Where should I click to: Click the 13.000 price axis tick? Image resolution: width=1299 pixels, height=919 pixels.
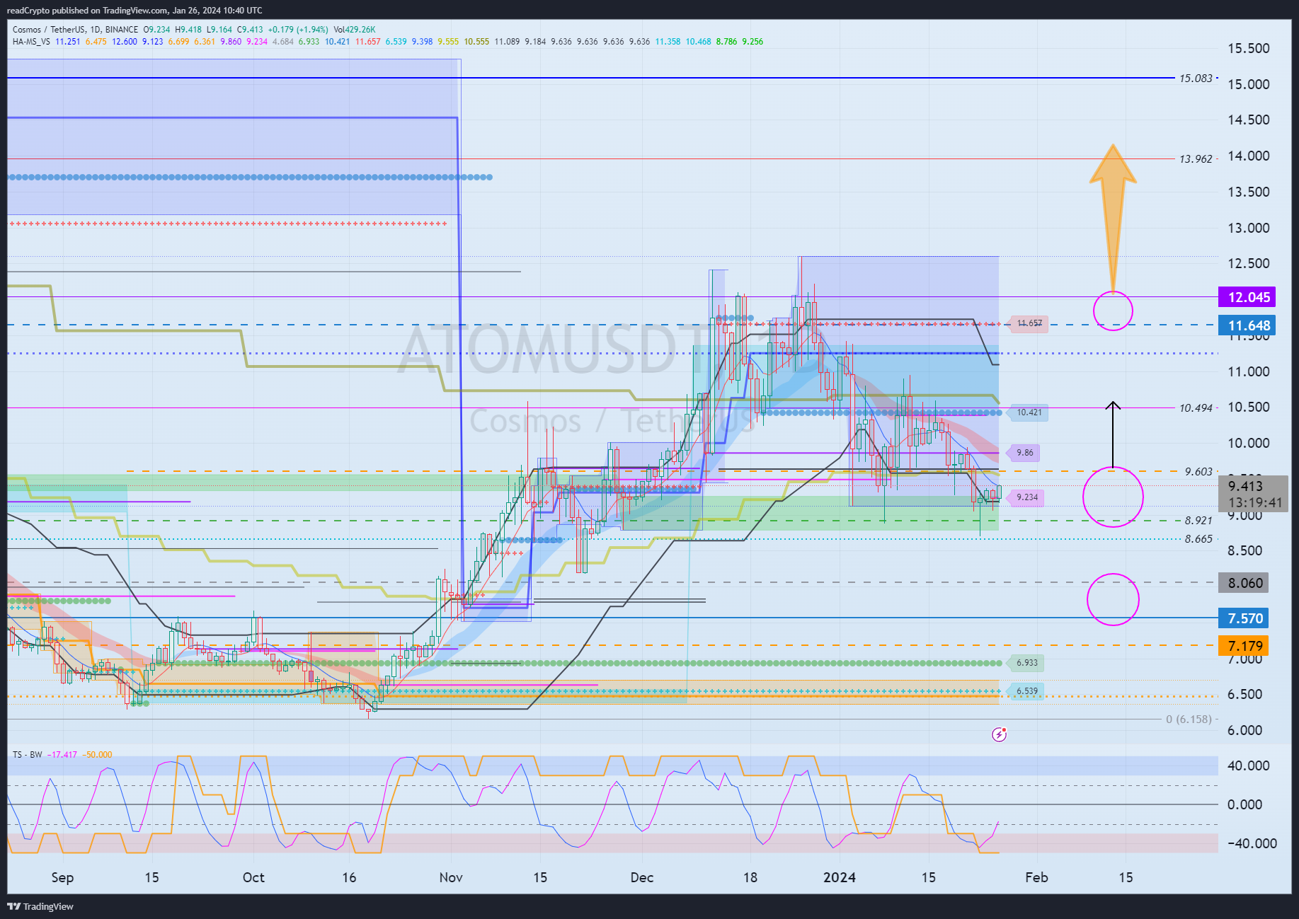click(x=1249, y=228)
